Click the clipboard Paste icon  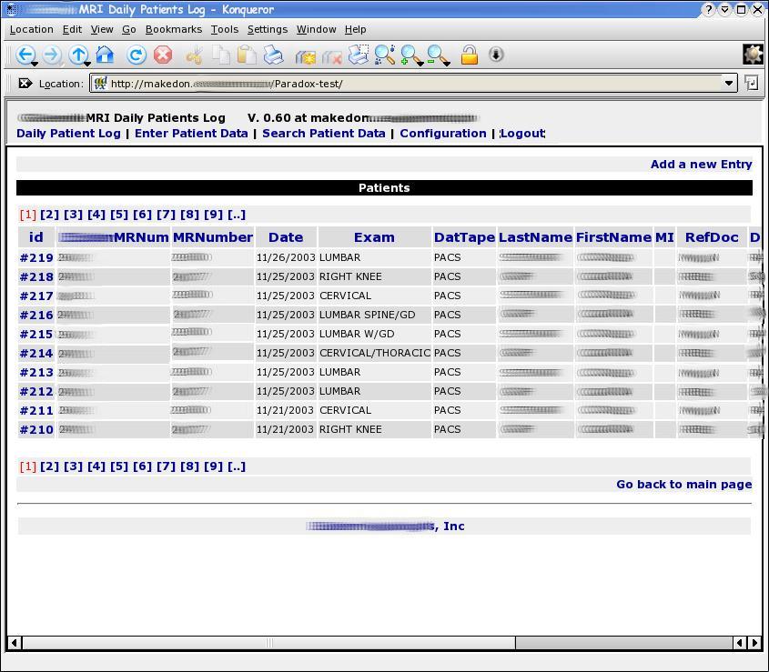pyautogui.click(x=247, y=55)
